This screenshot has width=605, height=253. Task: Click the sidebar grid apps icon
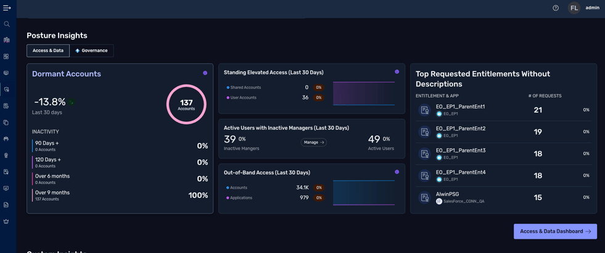pos(7,57)
